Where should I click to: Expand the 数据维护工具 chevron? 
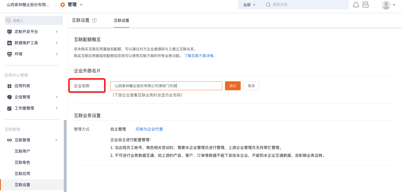pos(57,43)
